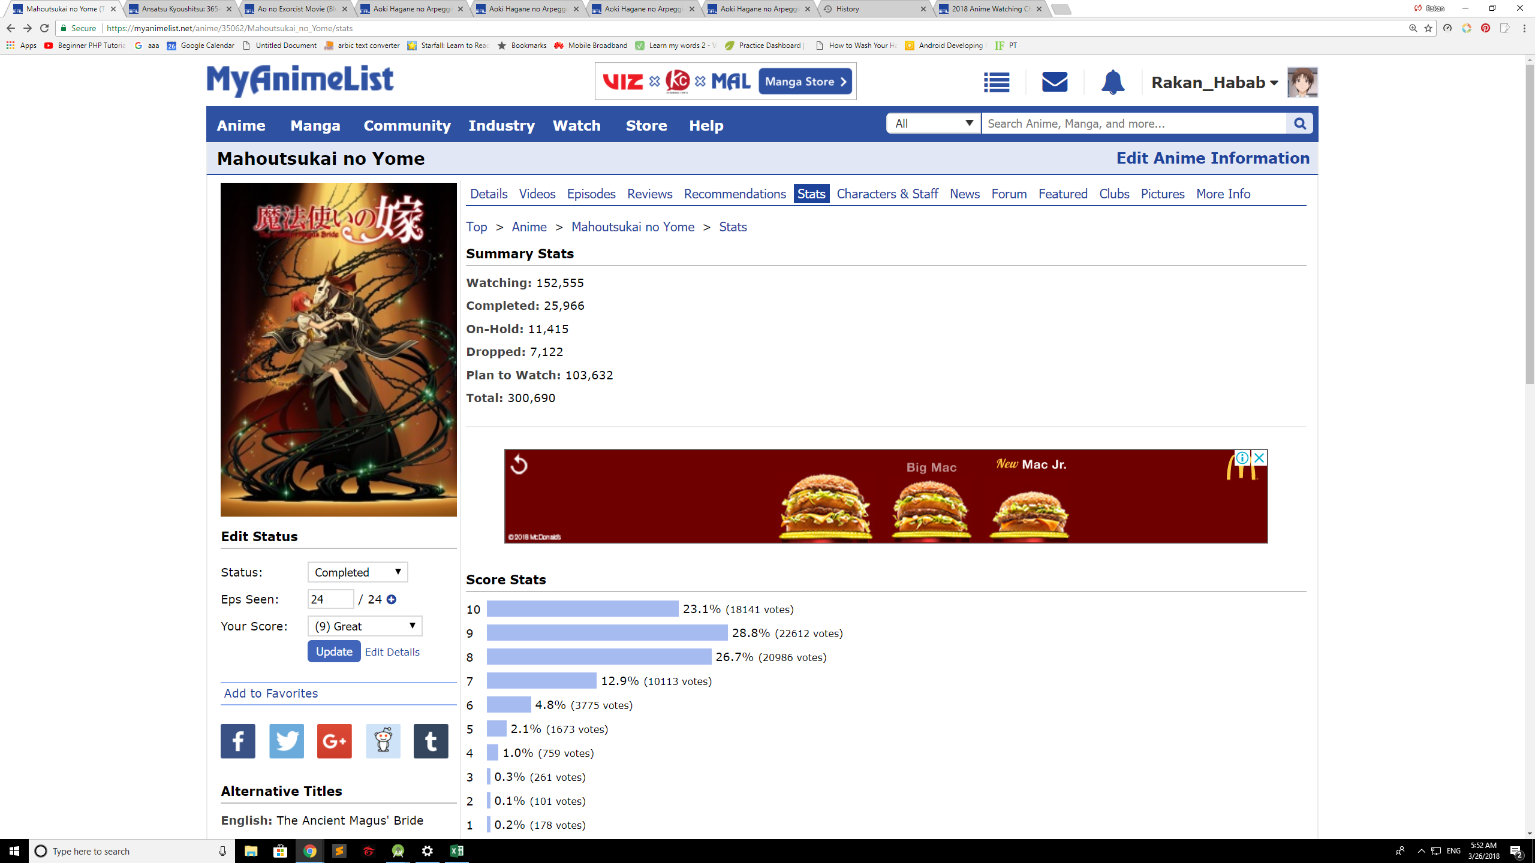
Task: Switch to the History browser tab
Action: (x=875, y=9)
